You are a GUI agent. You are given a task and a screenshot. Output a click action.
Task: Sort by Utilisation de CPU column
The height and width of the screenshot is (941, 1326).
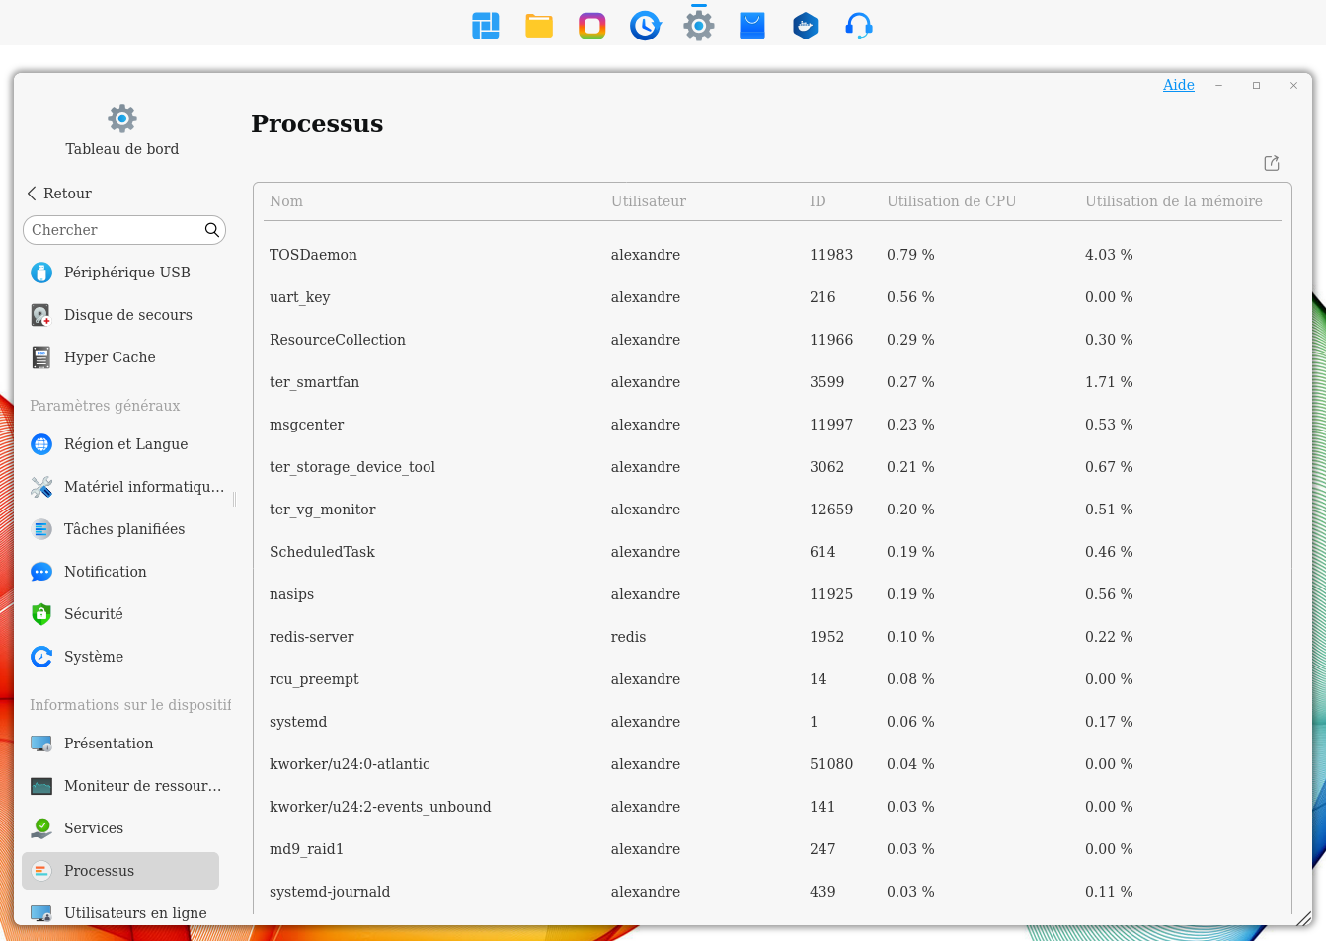pyautogui.click(x=951, y=201)
